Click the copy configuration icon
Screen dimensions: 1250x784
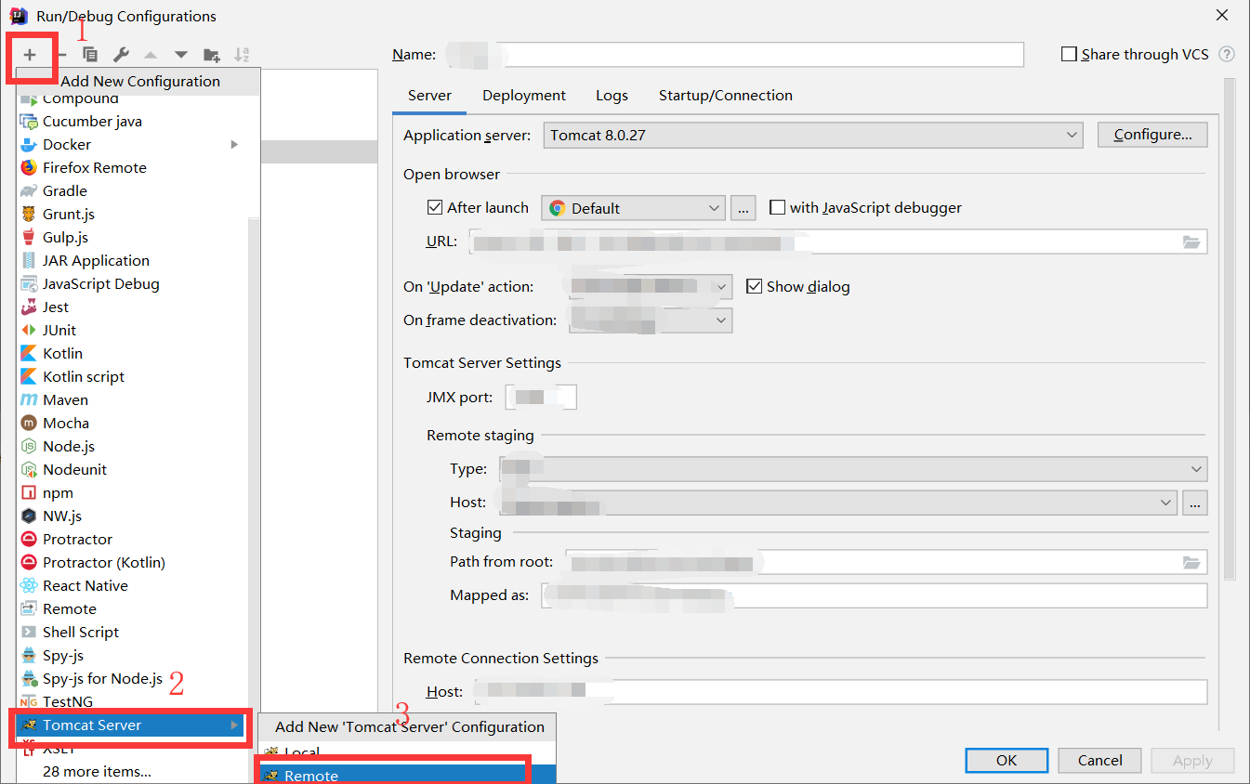90,55
